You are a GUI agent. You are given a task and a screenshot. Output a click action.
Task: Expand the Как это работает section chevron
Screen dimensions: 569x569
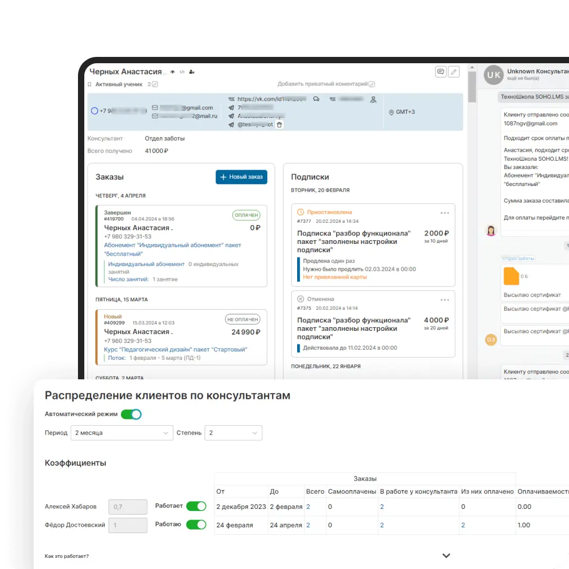click(446, 556)
